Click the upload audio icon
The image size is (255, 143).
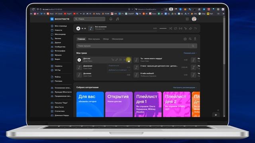point(195,39)
